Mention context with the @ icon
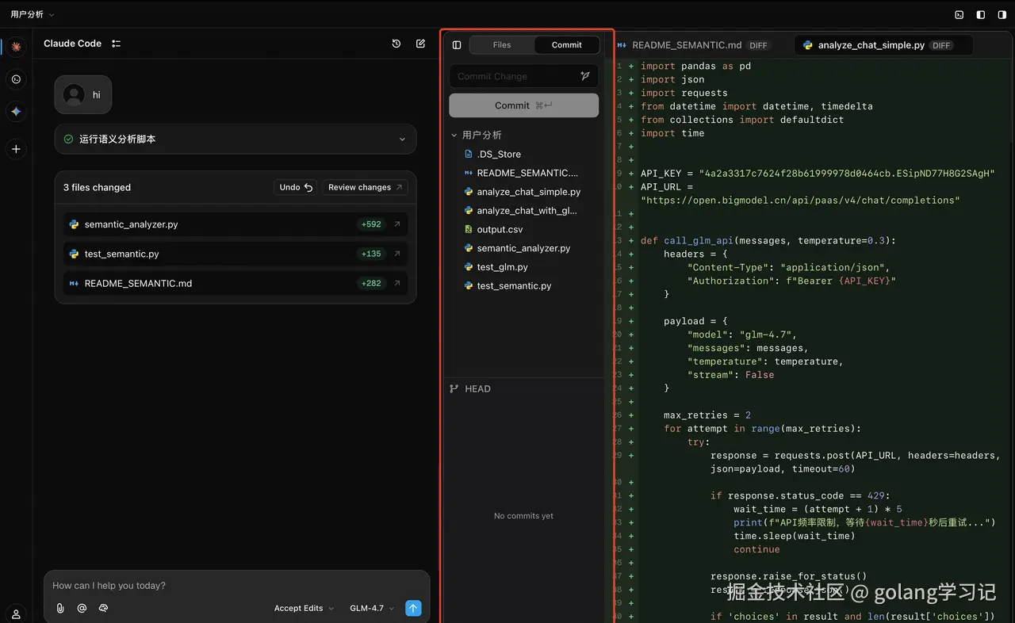Image resolution: width=1015 pixels, height=623 pixels. pyautogui.click(x=82, y=608)
